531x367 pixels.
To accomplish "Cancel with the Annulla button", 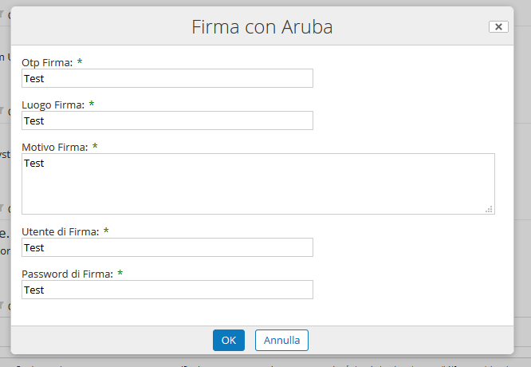I will pyautogui.click(x=281, y=340).
